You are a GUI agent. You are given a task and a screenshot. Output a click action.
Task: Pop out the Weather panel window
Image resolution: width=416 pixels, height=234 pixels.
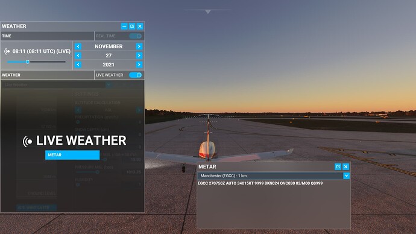132,27
